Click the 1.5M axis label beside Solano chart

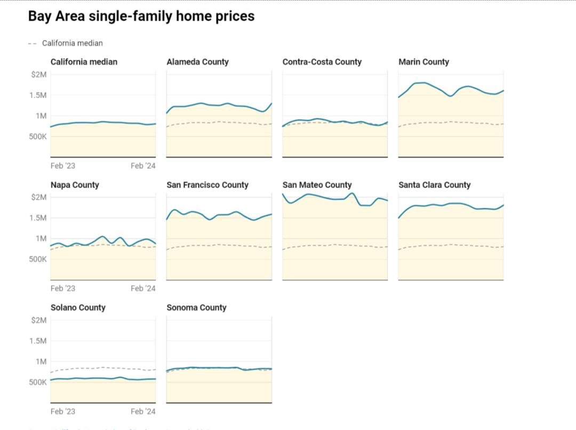(x=37, y=341)
